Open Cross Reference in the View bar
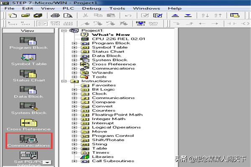The image size is (251, 167). click(28, 125)
